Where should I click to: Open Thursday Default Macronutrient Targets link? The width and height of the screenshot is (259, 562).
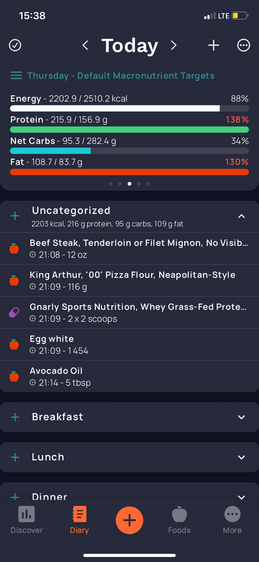[x=121, y=76]
